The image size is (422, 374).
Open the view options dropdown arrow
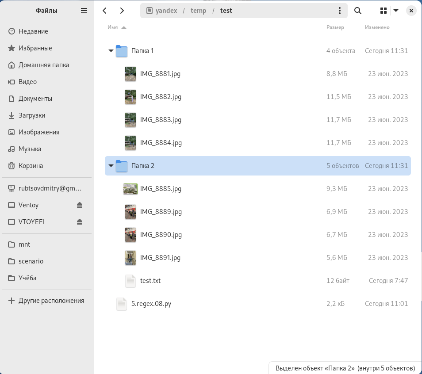(396, 11)
